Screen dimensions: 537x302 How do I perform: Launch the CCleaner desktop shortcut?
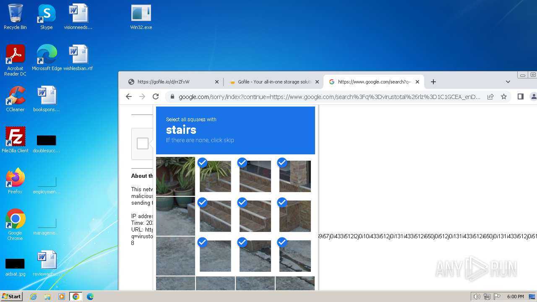point(15,99)
